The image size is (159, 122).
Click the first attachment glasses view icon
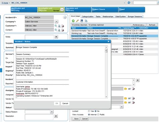point(129,89)
